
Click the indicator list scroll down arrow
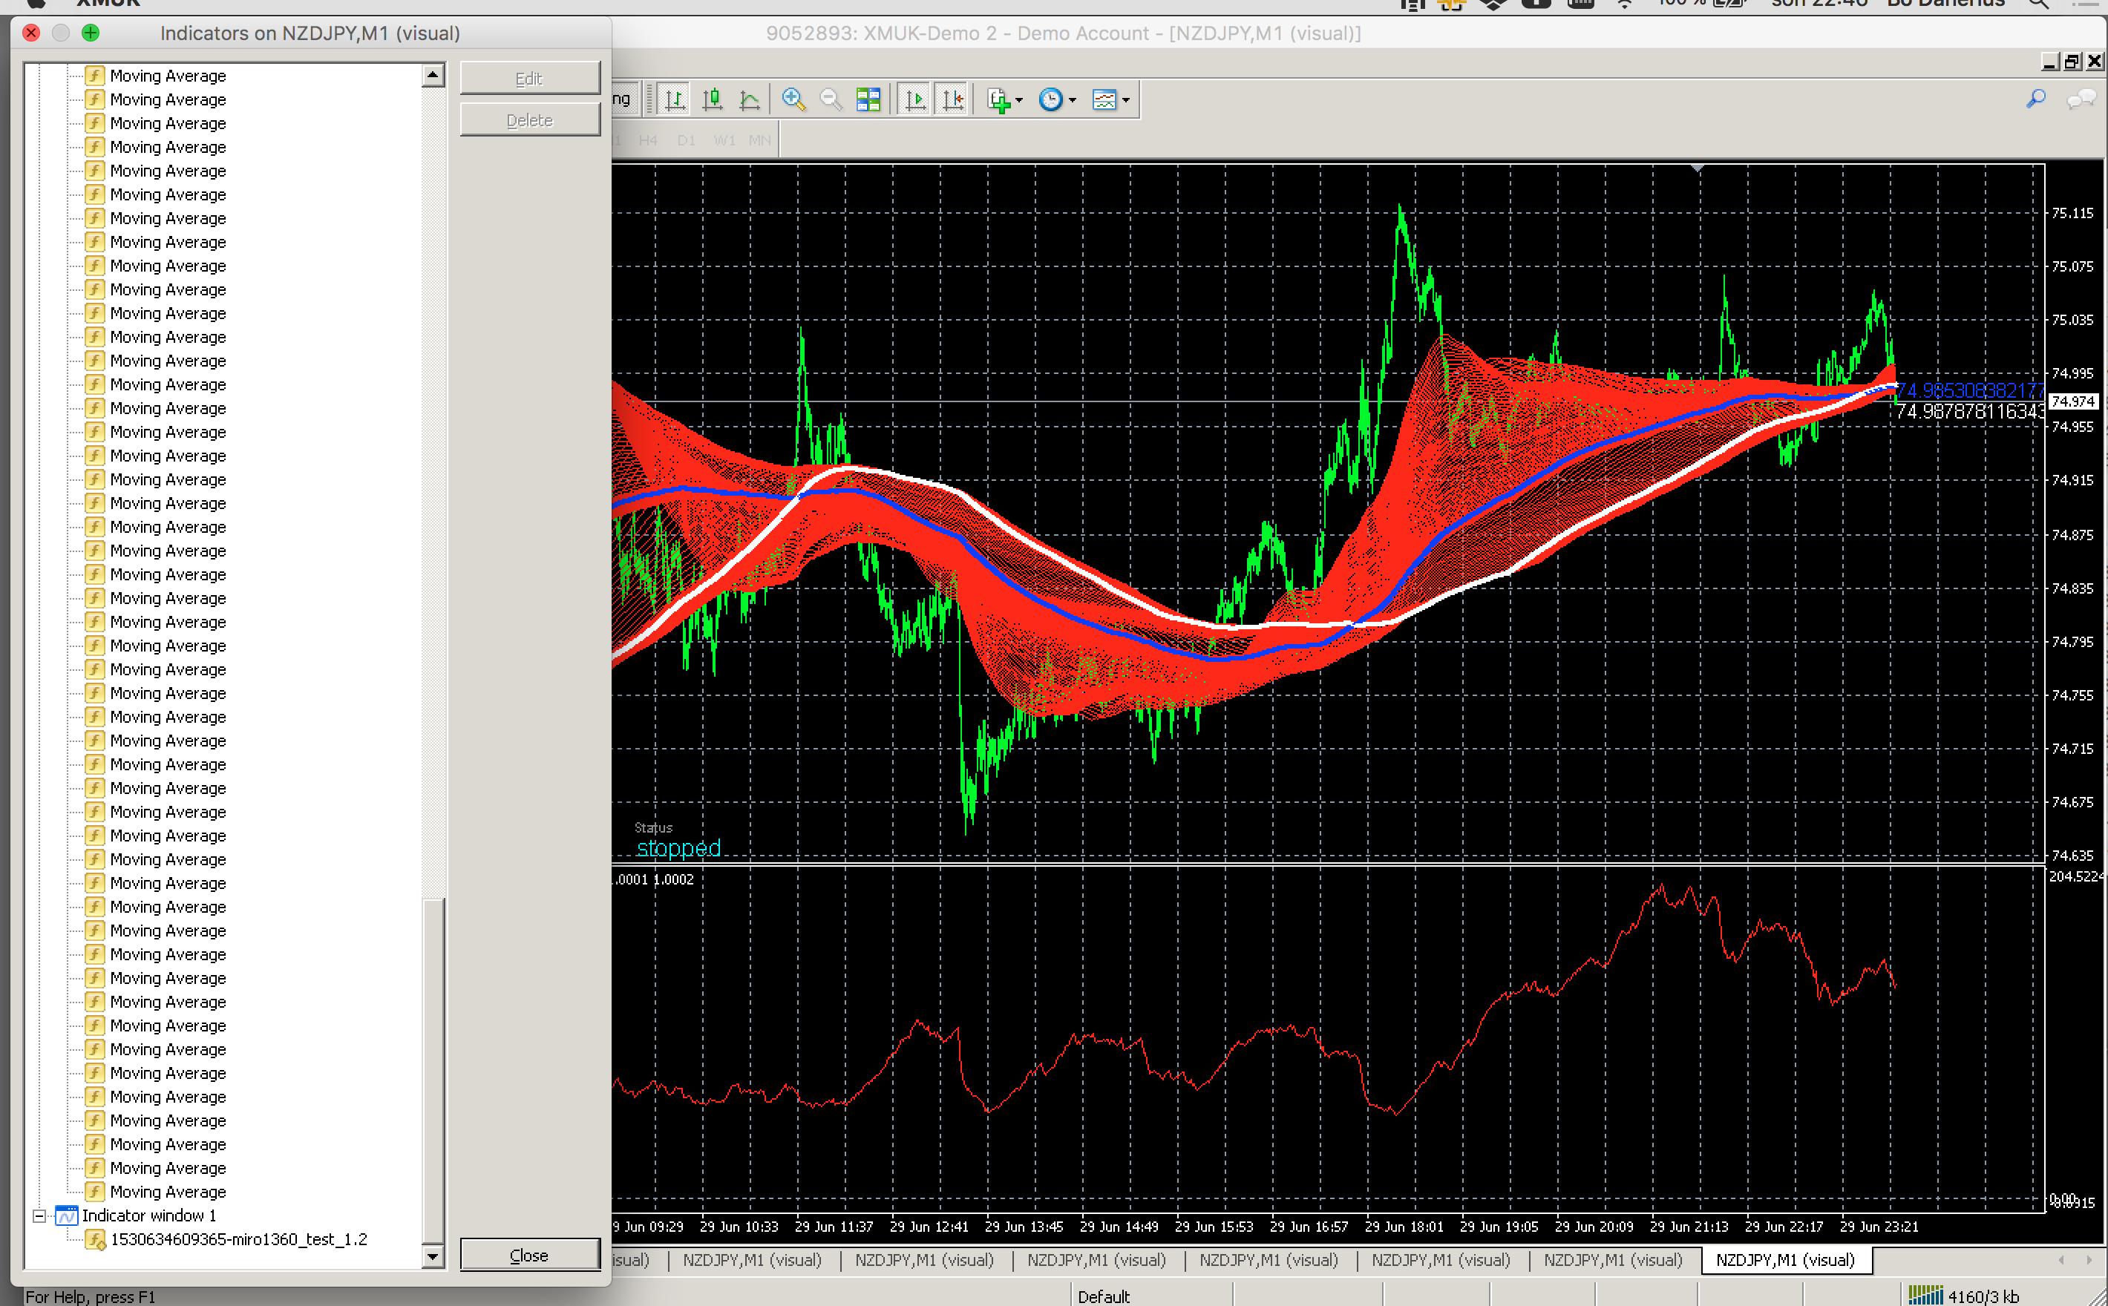433,1257
